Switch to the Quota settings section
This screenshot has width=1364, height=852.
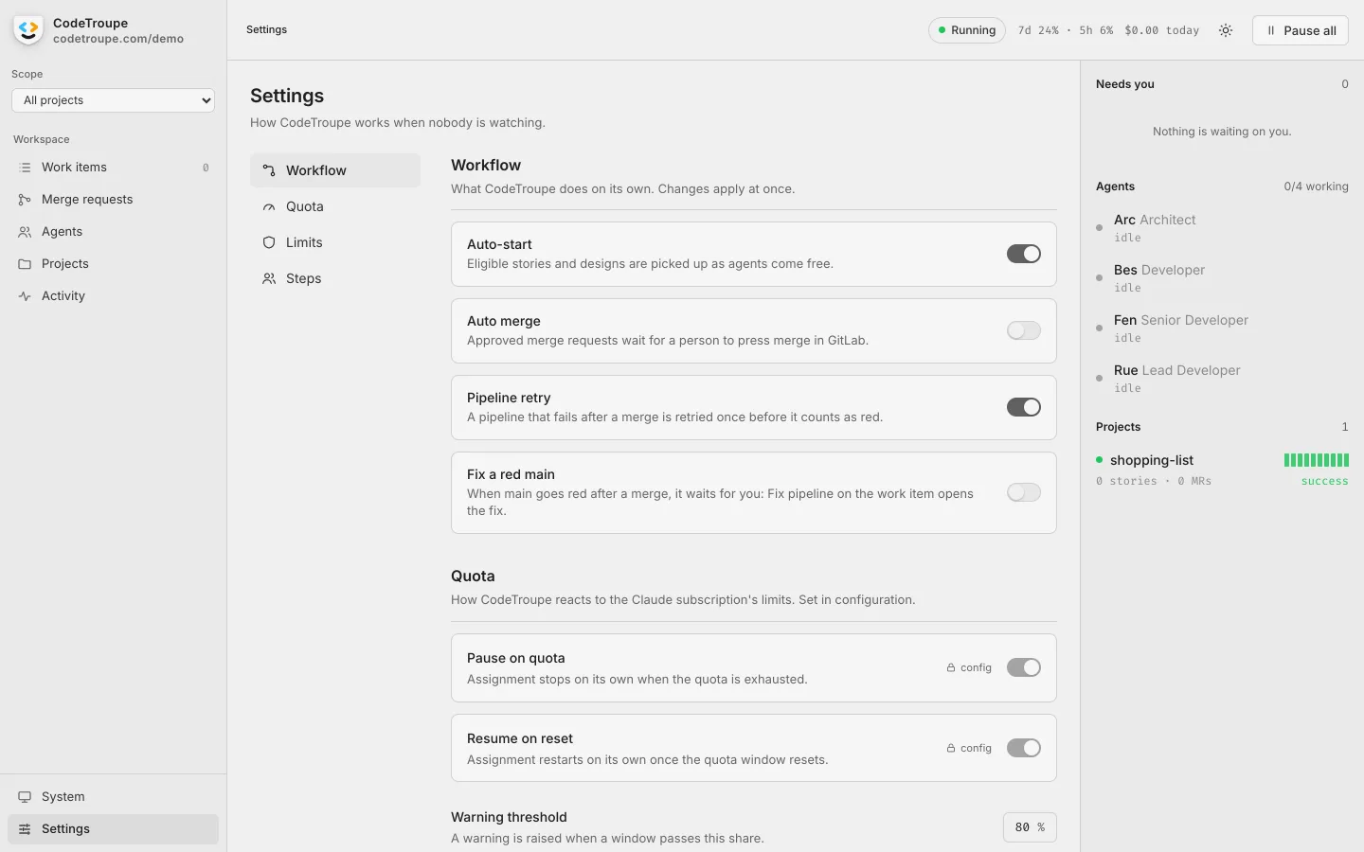[x=335, y=206]
